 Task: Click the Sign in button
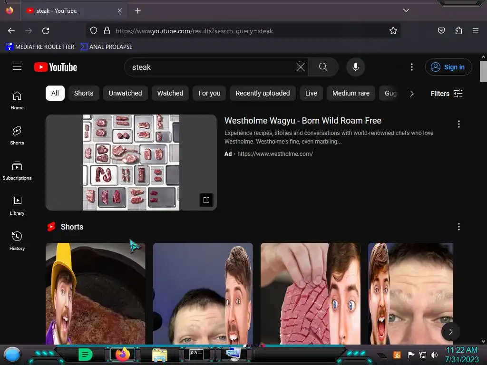448,67
